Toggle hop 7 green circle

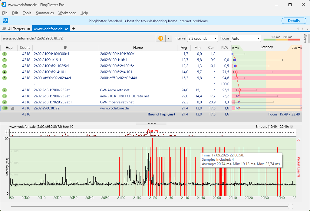coord(4,90)
